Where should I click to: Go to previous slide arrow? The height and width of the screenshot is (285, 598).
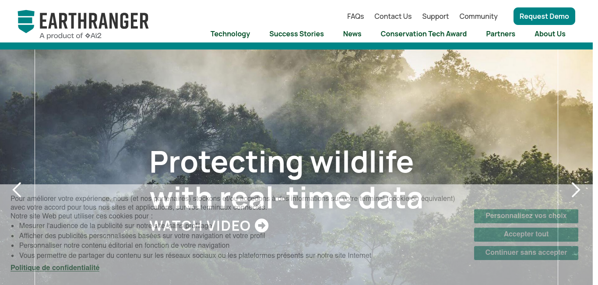(x=17, y=190)
